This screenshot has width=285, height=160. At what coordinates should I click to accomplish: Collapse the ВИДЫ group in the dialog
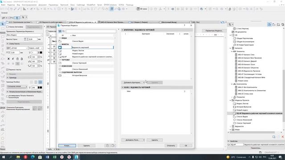pyautogui.click(x=60, y=38)
